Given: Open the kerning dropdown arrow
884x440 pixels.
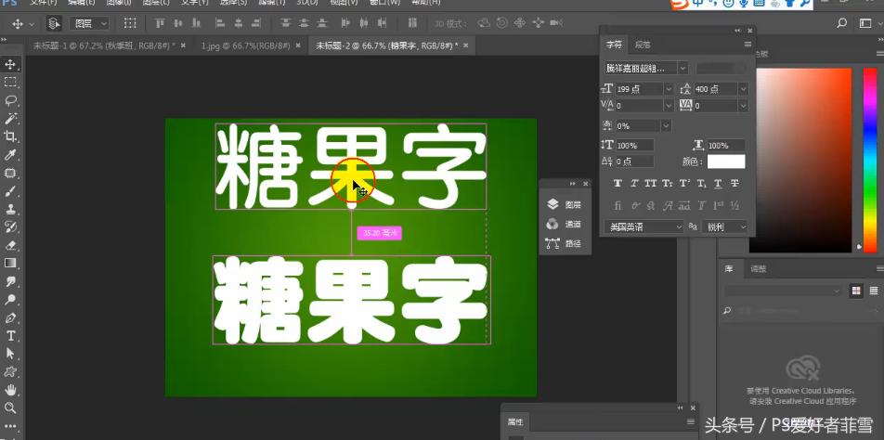Looking at the screenshot, I should [669, 105].
